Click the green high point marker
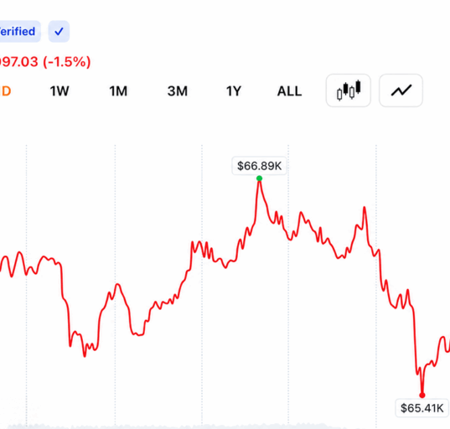Screen dimensions: 450x429 click(x=259, y=178)
